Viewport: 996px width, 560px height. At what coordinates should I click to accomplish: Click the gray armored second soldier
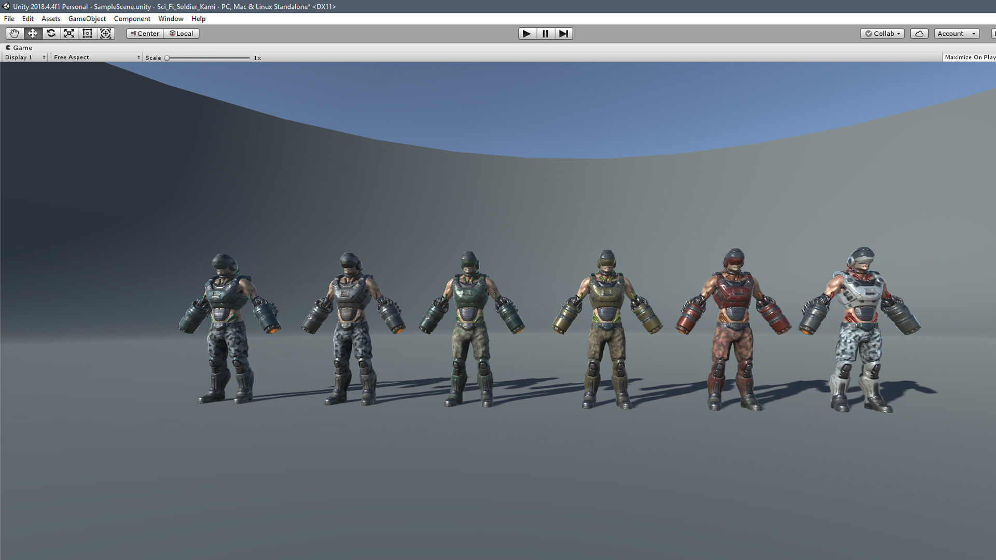tap(353, 328)
